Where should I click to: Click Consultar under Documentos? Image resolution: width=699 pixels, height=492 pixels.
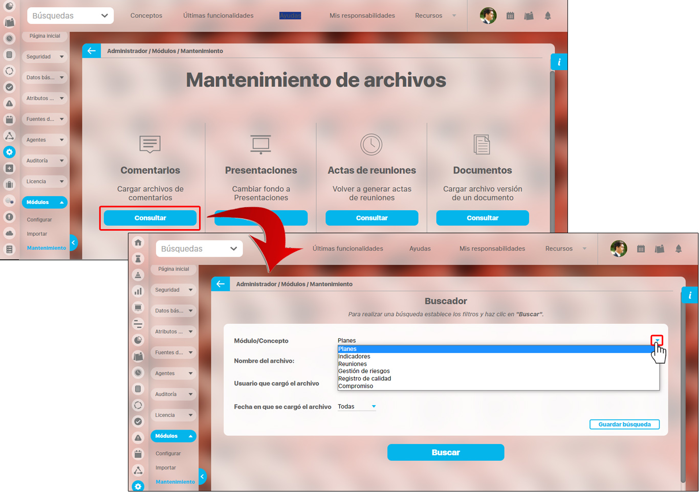(x=482, y=218)
